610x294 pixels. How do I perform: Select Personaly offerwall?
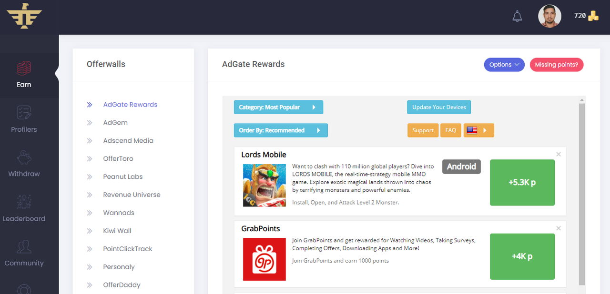point(119,267)
